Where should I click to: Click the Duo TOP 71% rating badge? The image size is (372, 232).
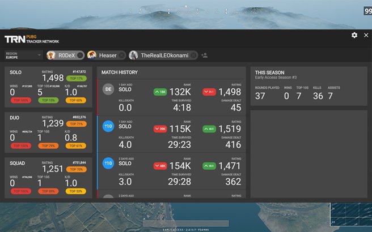(77, 124)
